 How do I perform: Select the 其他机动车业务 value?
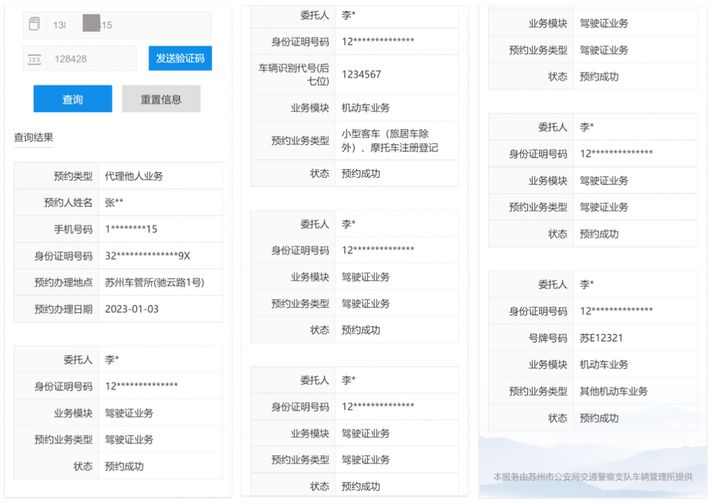coord(614,391)
